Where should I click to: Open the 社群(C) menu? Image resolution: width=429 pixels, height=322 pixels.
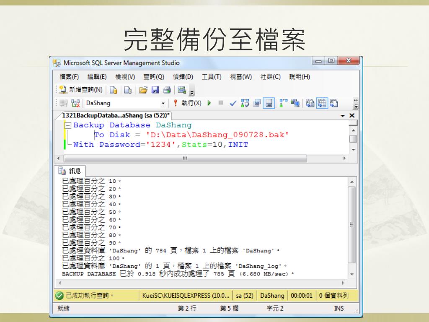coord(271,77)
